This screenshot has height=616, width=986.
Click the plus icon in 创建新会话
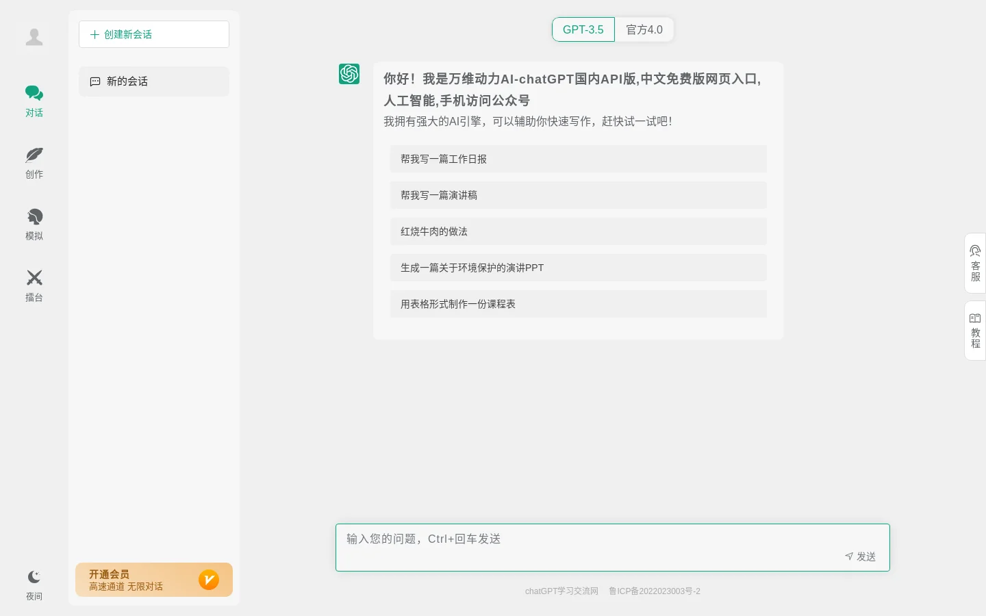[x=94, y=34]
